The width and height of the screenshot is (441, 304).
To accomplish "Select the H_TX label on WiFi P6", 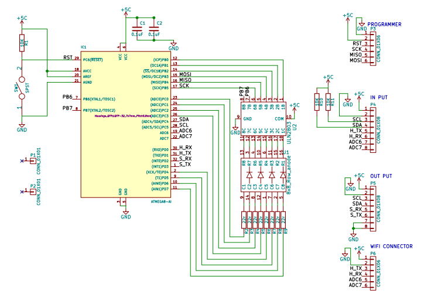I will [355, 268].
